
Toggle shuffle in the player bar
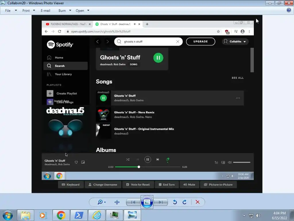pos(128,159)
